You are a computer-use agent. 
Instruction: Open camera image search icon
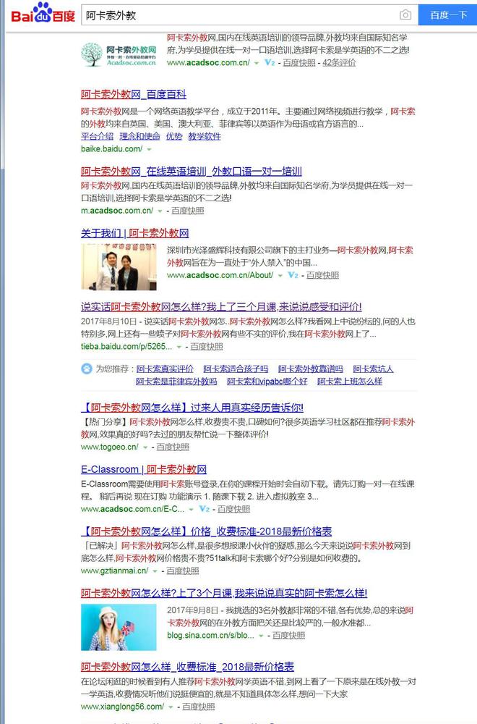tap(405, 14)
